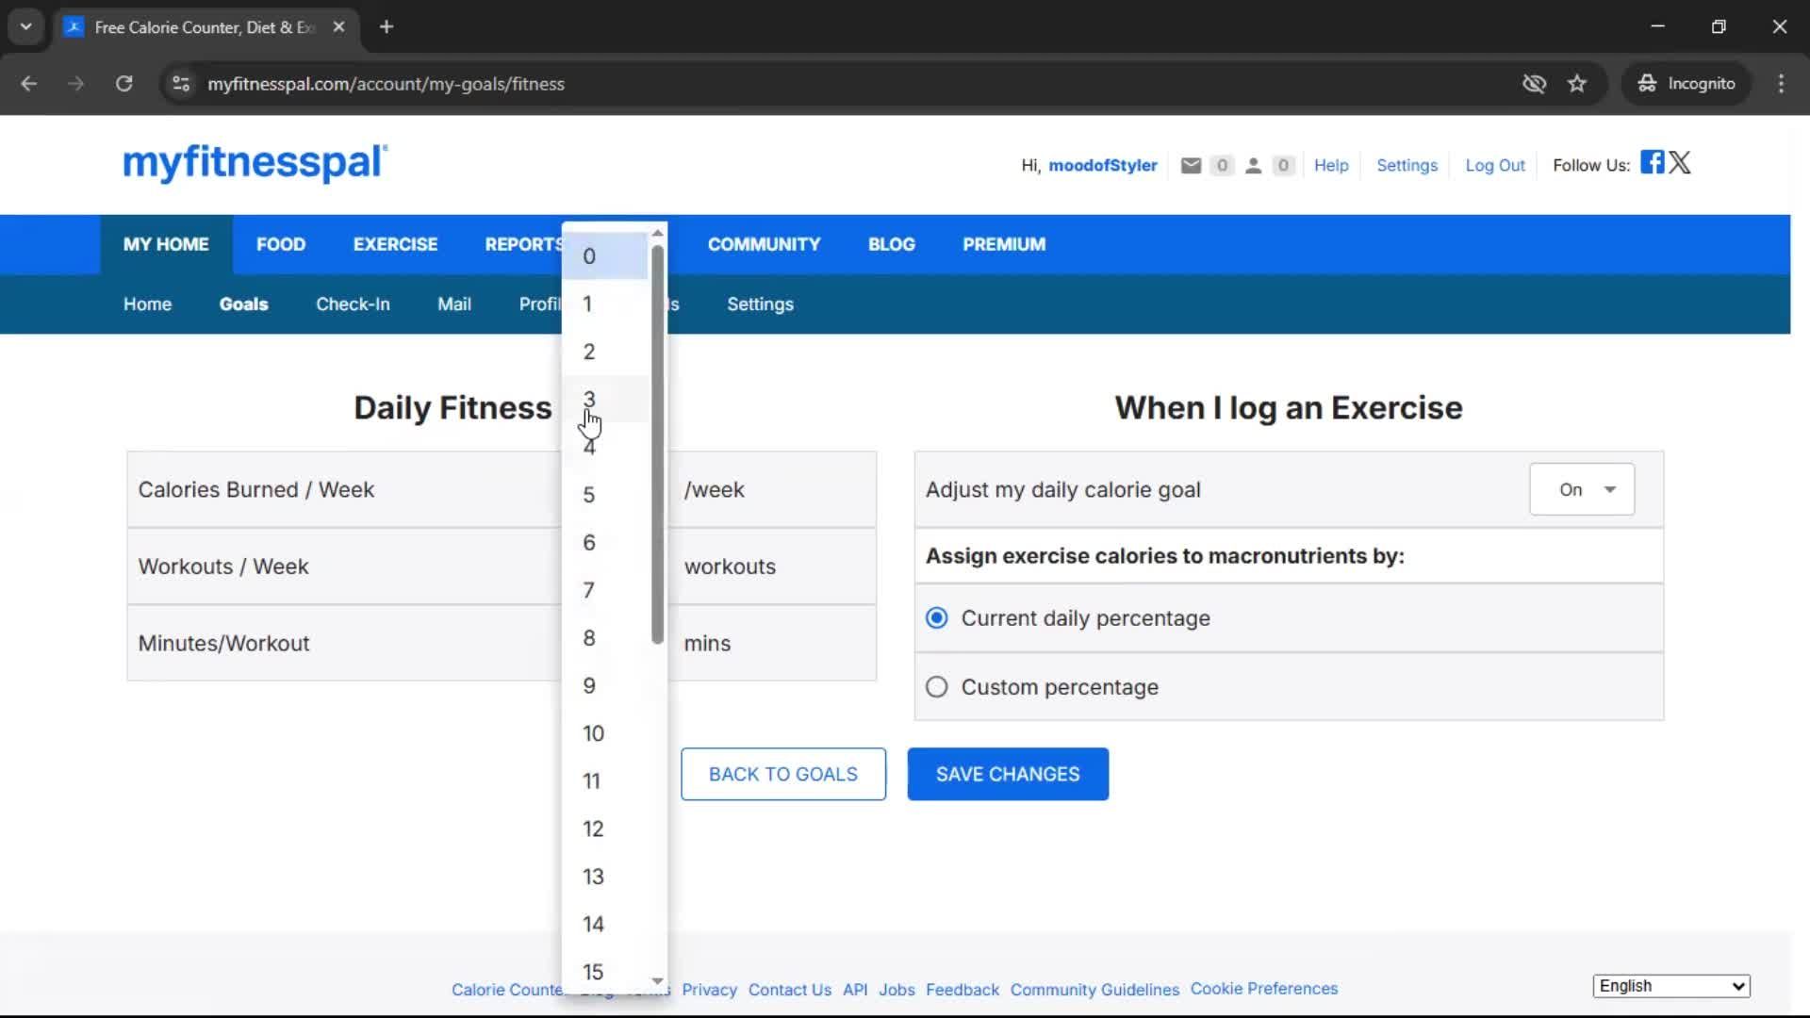Open the English language dropdown

pos(1671,986)
